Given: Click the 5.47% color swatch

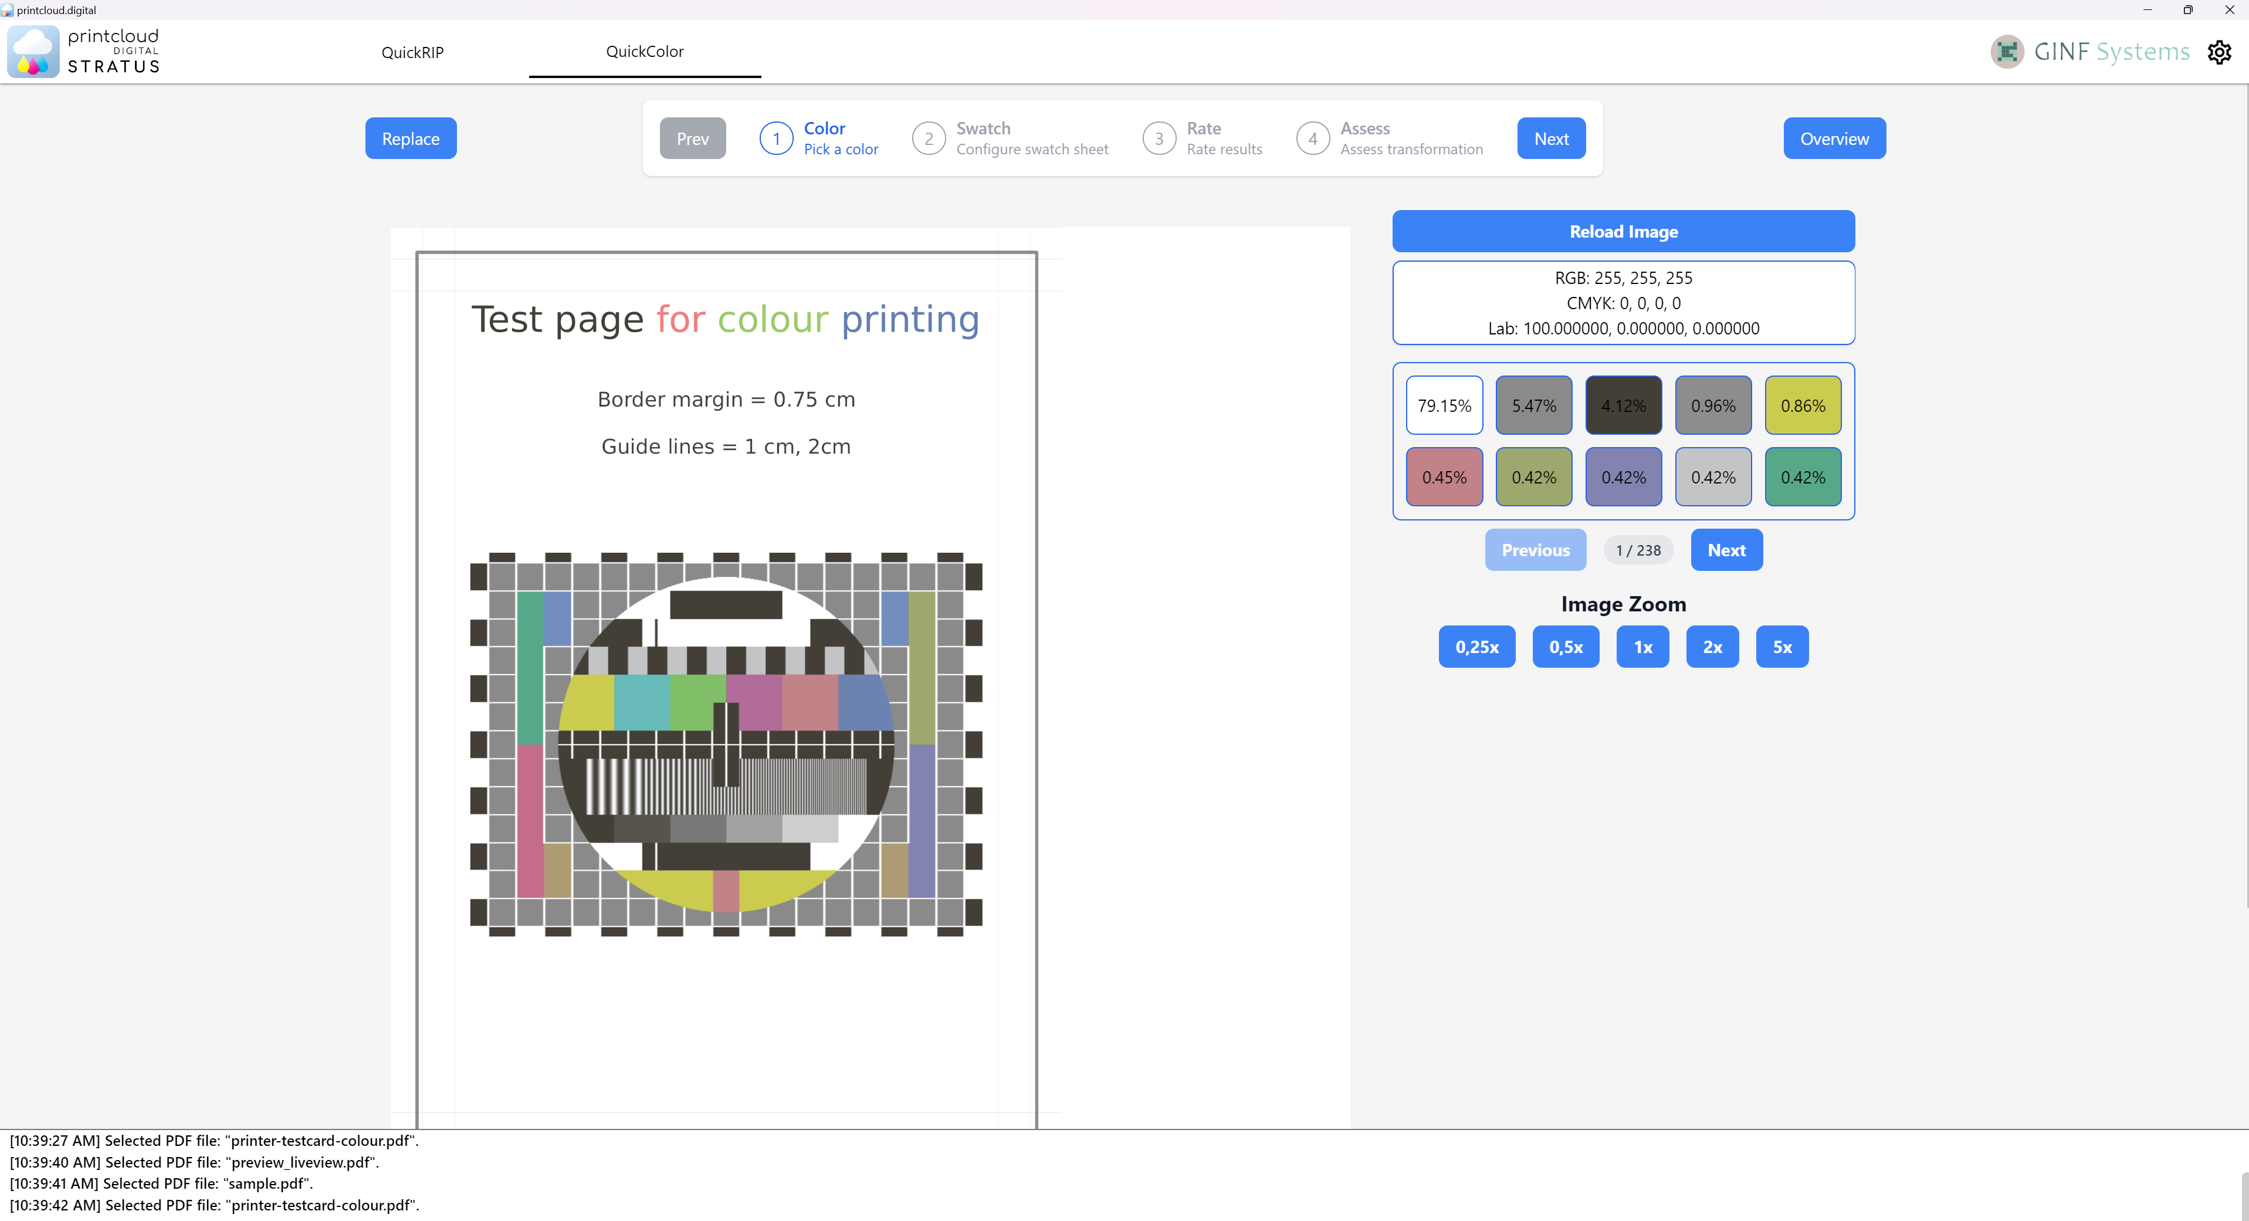Looking at the screenshot, I should coord(1532,404).
